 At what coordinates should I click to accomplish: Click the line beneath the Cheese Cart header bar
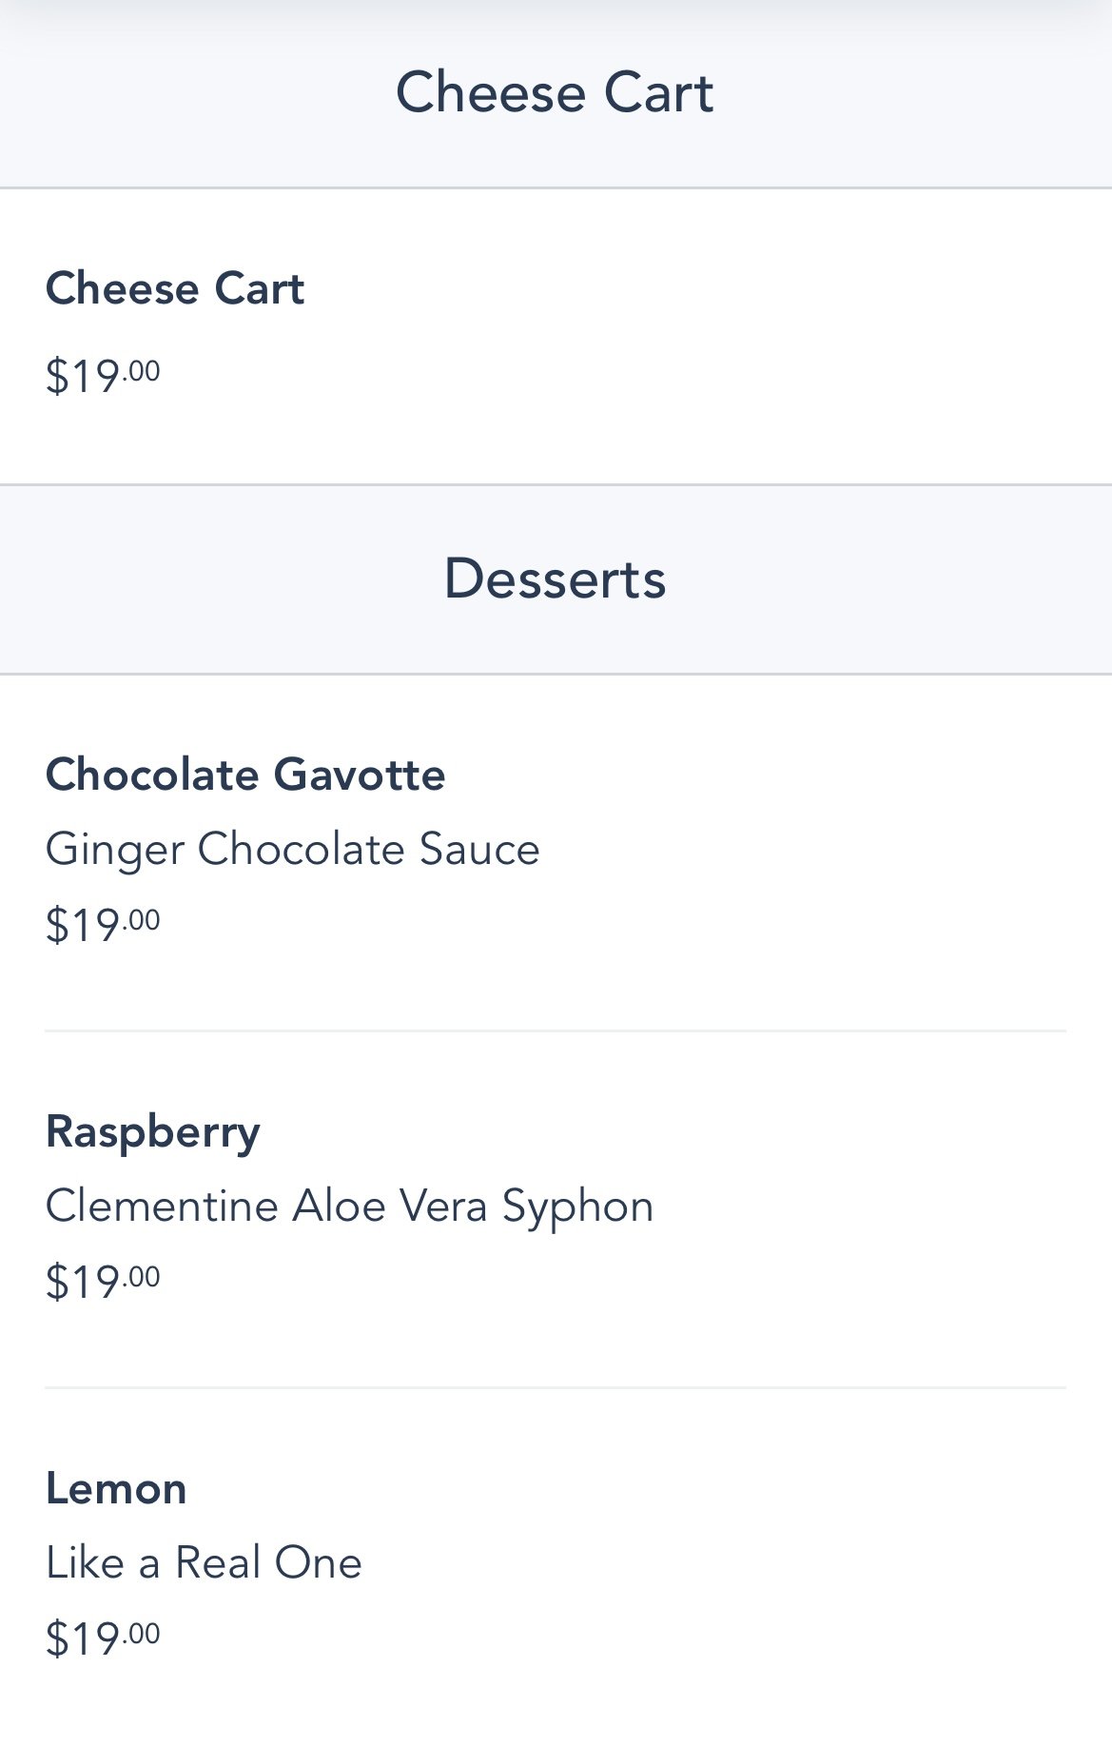coord(555,188)
